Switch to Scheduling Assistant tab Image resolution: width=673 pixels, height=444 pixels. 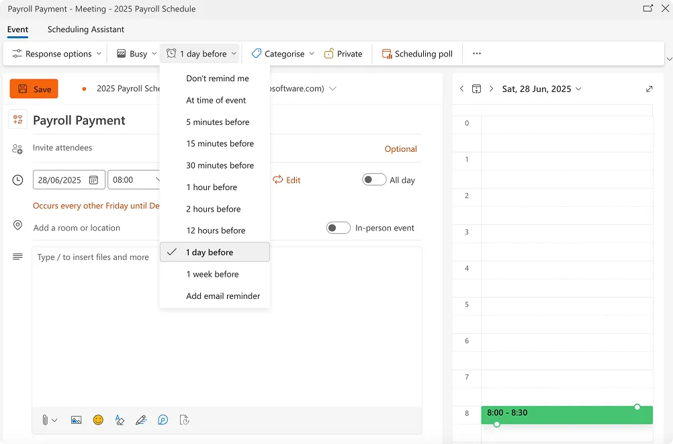85,30
